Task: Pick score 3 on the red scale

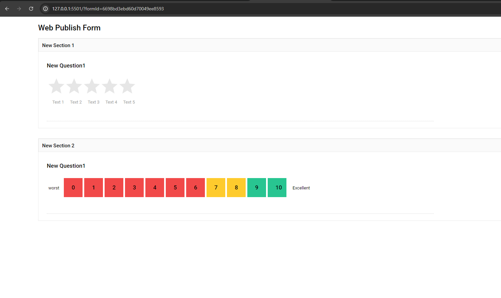Action: 134,188
